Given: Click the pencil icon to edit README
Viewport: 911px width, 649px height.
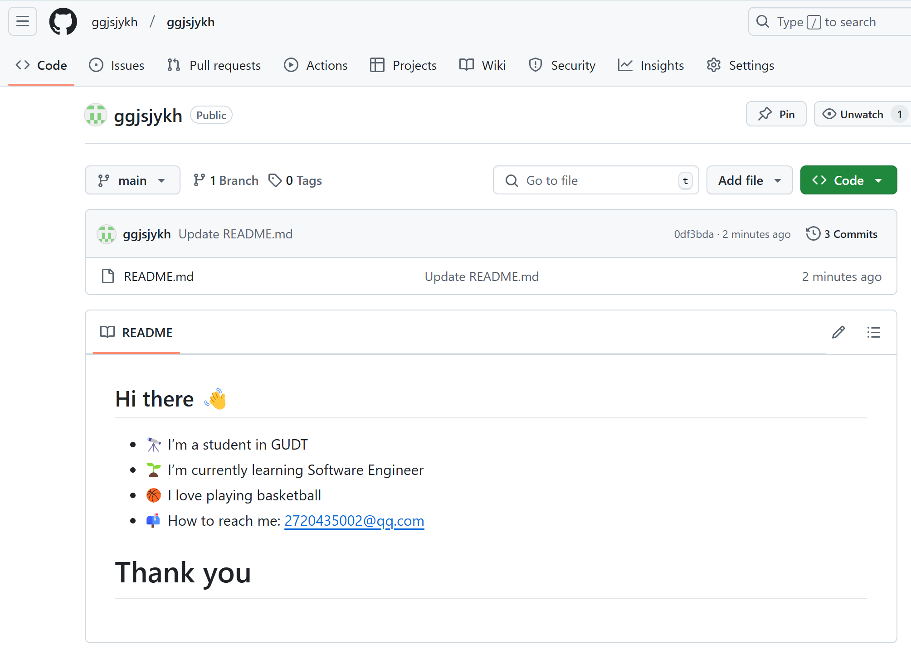Looking at the screenshot, I should (838, 332).
